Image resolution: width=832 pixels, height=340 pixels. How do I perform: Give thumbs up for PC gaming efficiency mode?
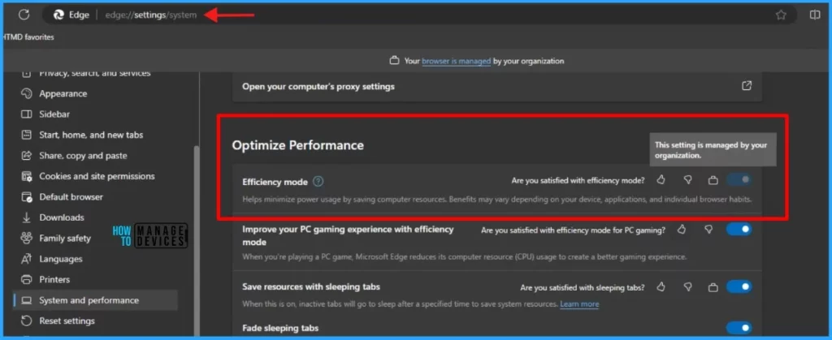(x=682, y=230)
